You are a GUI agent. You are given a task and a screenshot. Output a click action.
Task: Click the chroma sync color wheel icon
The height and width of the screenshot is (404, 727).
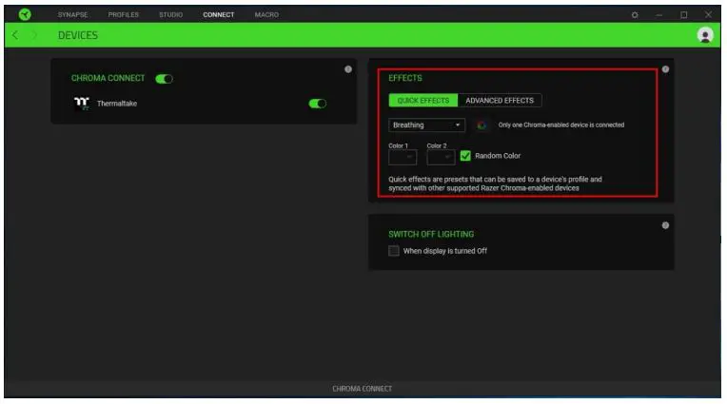[x=481, y=125]
